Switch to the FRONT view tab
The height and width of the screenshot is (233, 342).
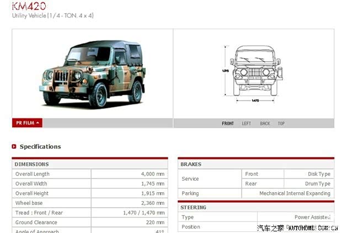(x=228, y=123)
